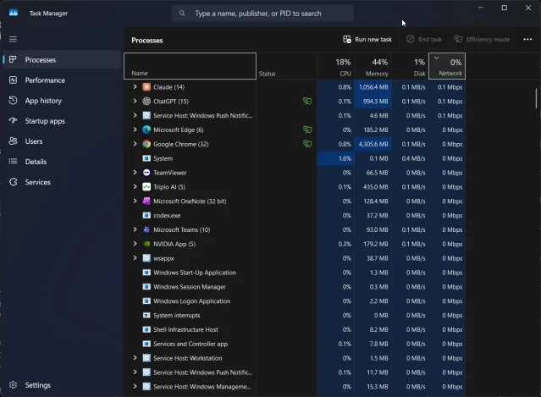Image resolution: width=541 pixels, height=397 pixels.
Task: Click the TeamViewer process icon
Action: point(146,173)
